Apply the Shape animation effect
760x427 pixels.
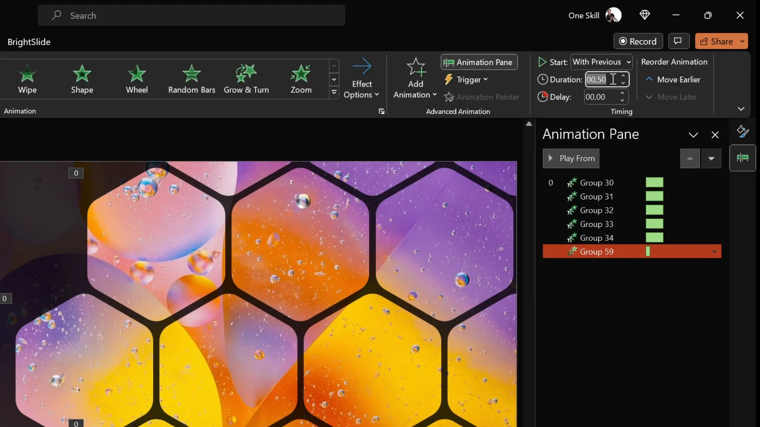click(x=82, y=79)
